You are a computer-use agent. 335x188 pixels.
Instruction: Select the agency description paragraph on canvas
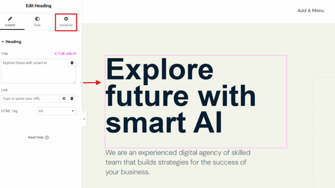click(x=178, y=162)
